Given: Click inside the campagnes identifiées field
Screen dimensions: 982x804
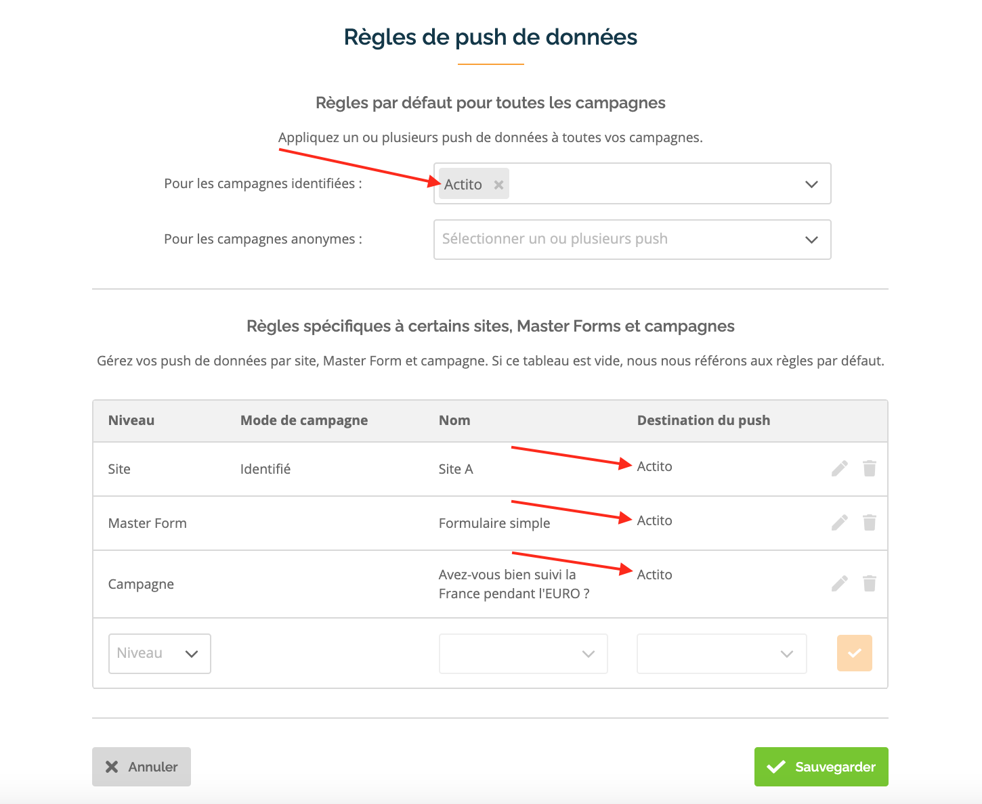Looking at the screenshot, I should (632, 183).
